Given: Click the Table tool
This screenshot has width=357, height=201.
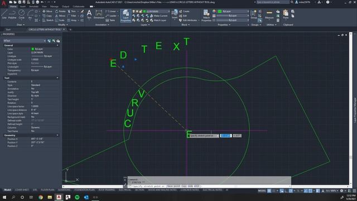Looking at the screenshot, I should (110, 20).
